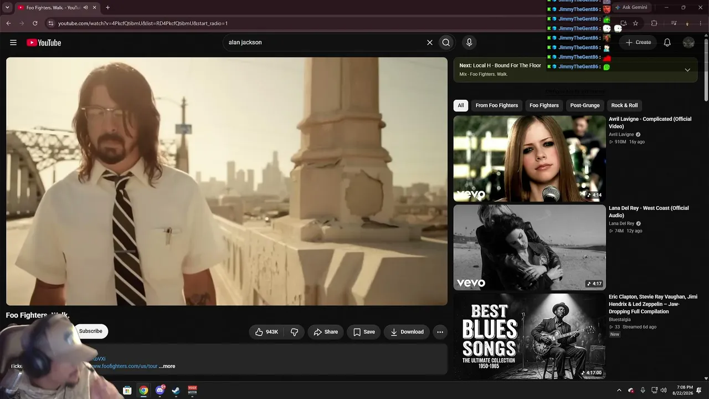Open the volume tray control

point(664,391)
